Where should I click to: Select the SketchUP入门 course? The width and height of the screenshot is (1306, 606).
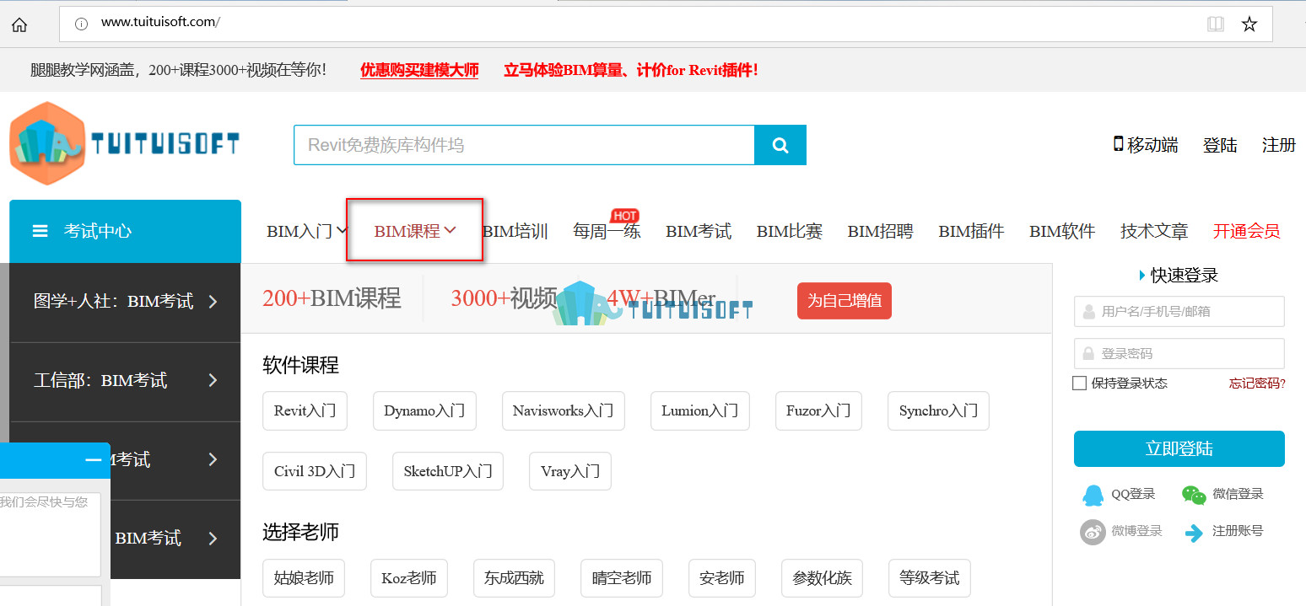click(448, 471)
